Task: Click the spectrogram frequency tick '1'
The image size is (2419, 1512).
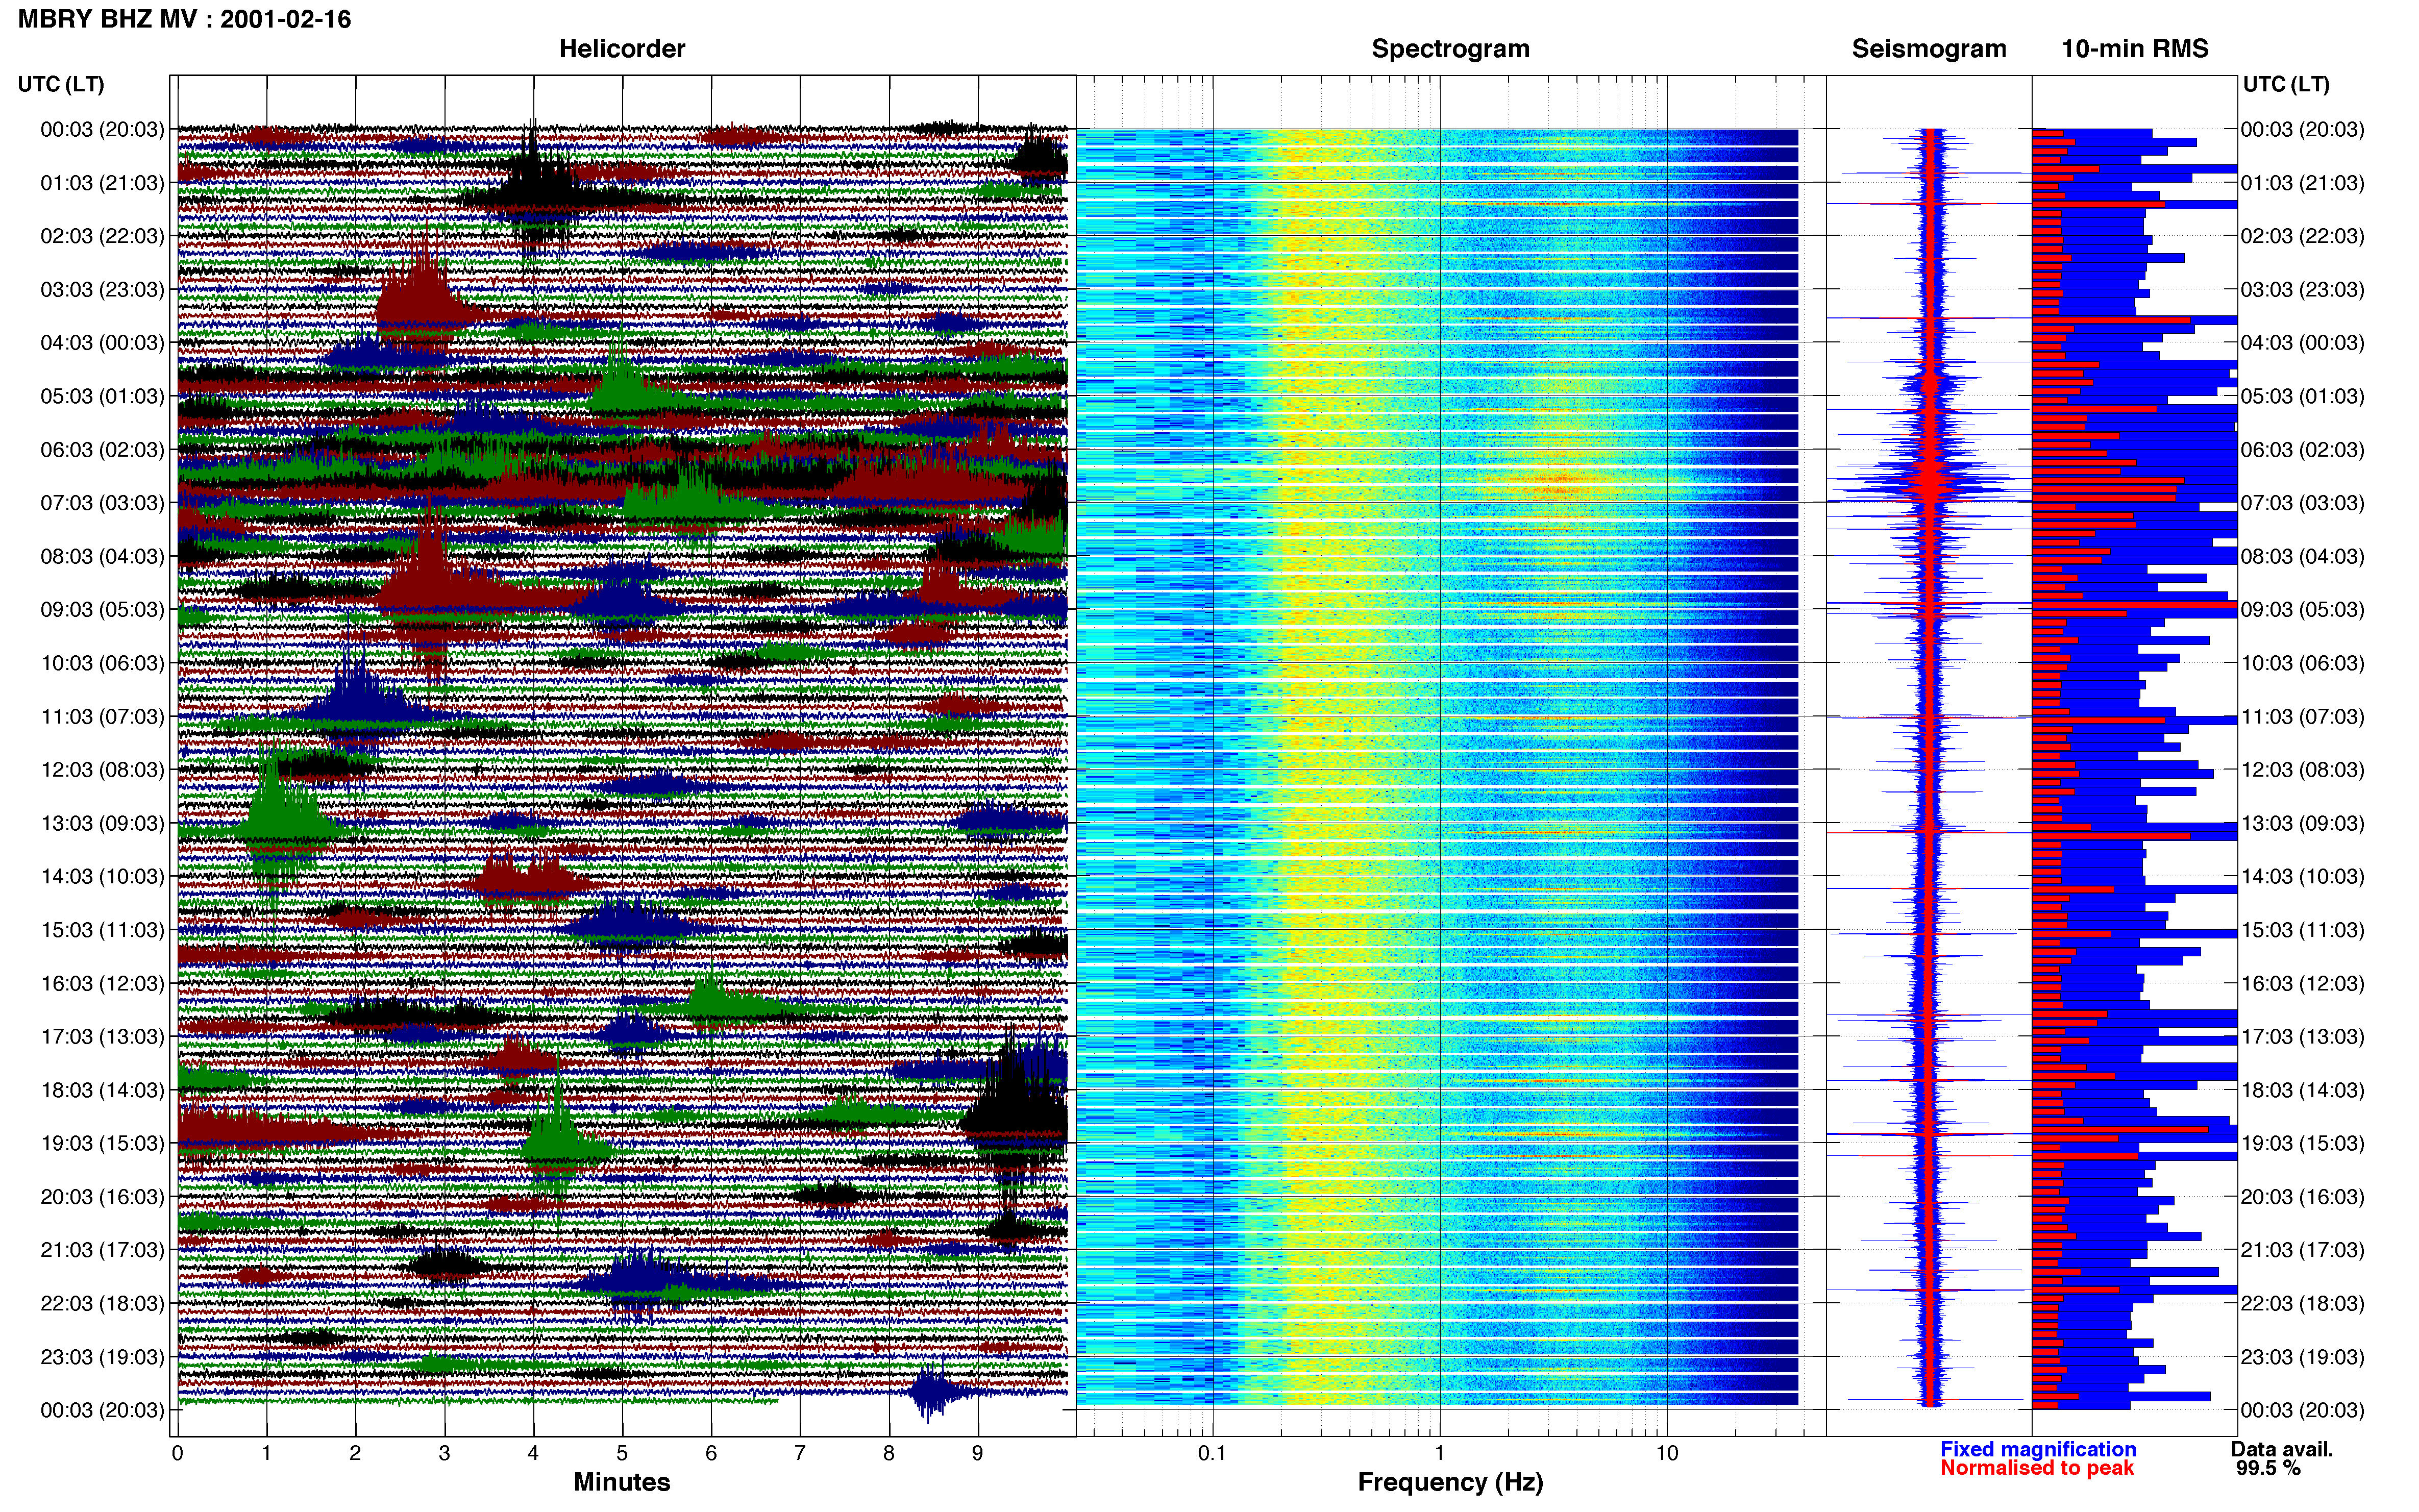Action: click(1440, 1453)
